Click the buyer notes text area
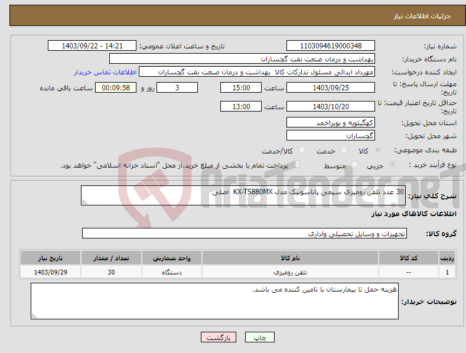Image resolution: width=466 pixels, height=353 pixels. tap(214, 301)
